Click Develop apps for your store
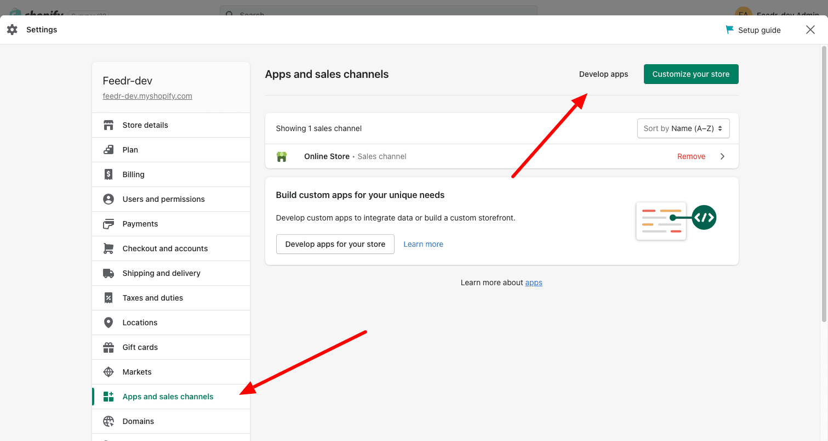Screen dimensions: 828x441 pyautogui.click(x=335, y=244)
